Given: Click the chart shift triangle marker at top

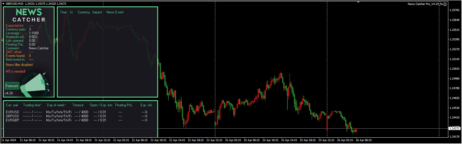Looking at the screenshot, I should [x=358, y=2].
